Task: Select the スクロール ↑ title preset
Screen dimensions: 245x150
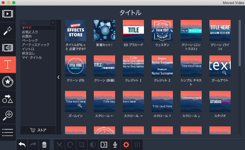Action: click(162, 101)
